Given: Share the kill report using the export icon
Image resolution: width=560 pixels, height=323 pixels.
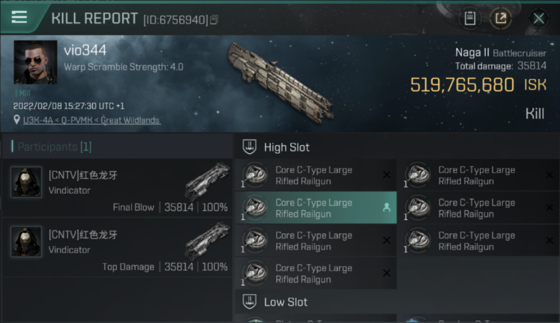Looking at the screenshot, I should tap(501, 19).
